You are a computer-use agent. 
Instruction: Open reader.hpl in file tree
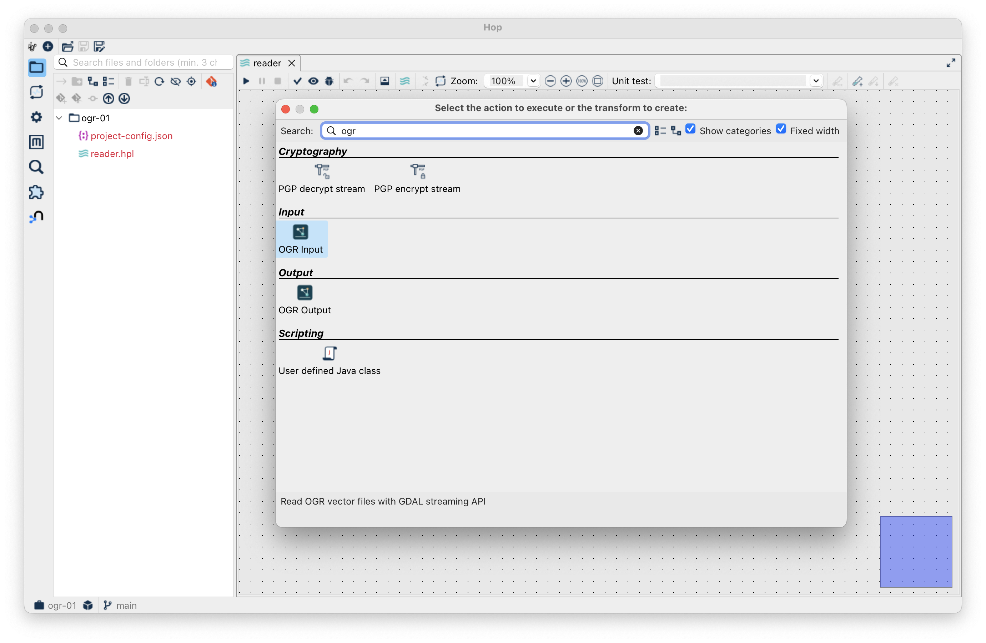tap(112, 153)
